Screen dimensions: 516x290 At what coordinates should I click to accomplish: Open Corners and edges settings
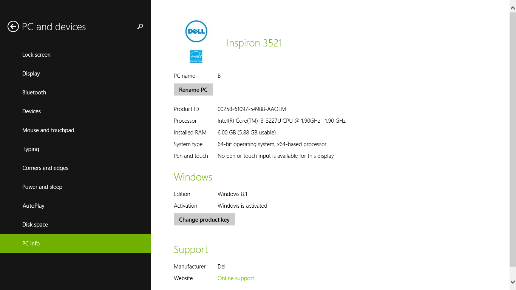pos(76,168)
